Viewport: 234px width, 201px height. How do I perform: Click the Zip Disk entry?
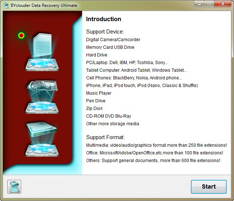tap(94, 109)
